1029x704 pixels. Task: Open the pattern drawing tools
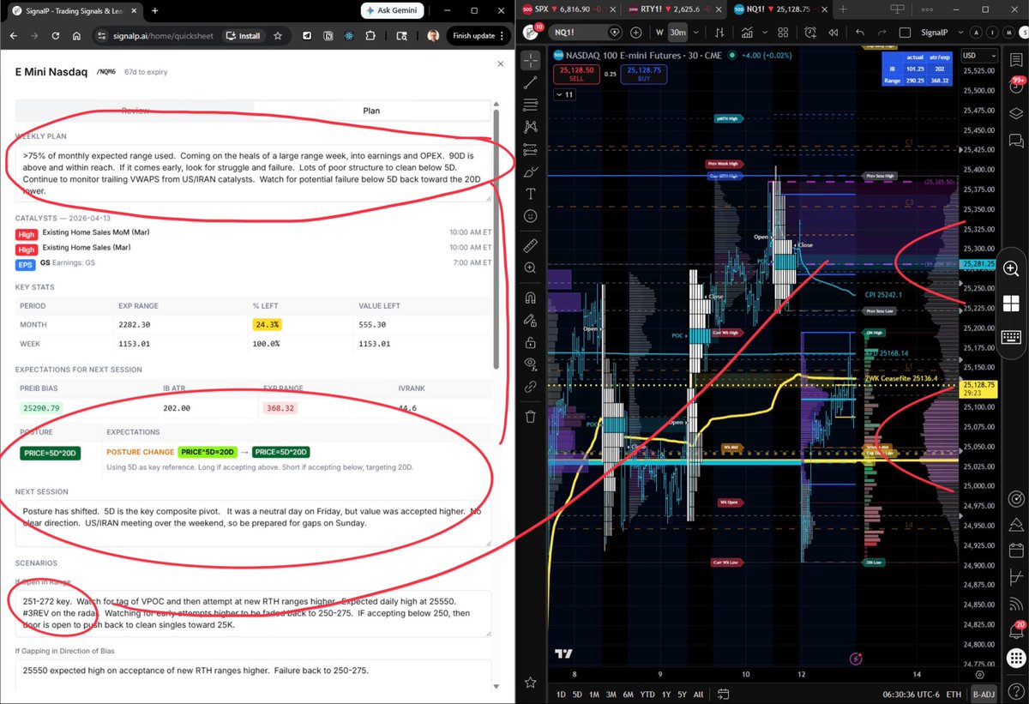531,126
